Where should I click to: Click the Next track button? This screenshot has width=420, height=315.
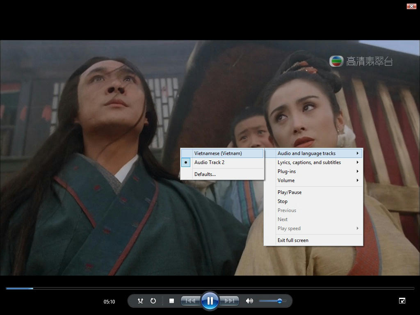click(x=229, y=301)
